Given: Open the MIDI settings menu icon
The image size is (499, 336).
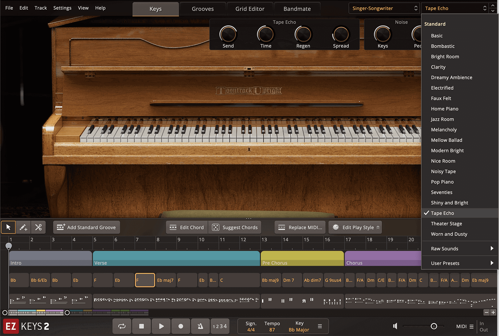Looking at the screenshot, I should click(471, 327).
